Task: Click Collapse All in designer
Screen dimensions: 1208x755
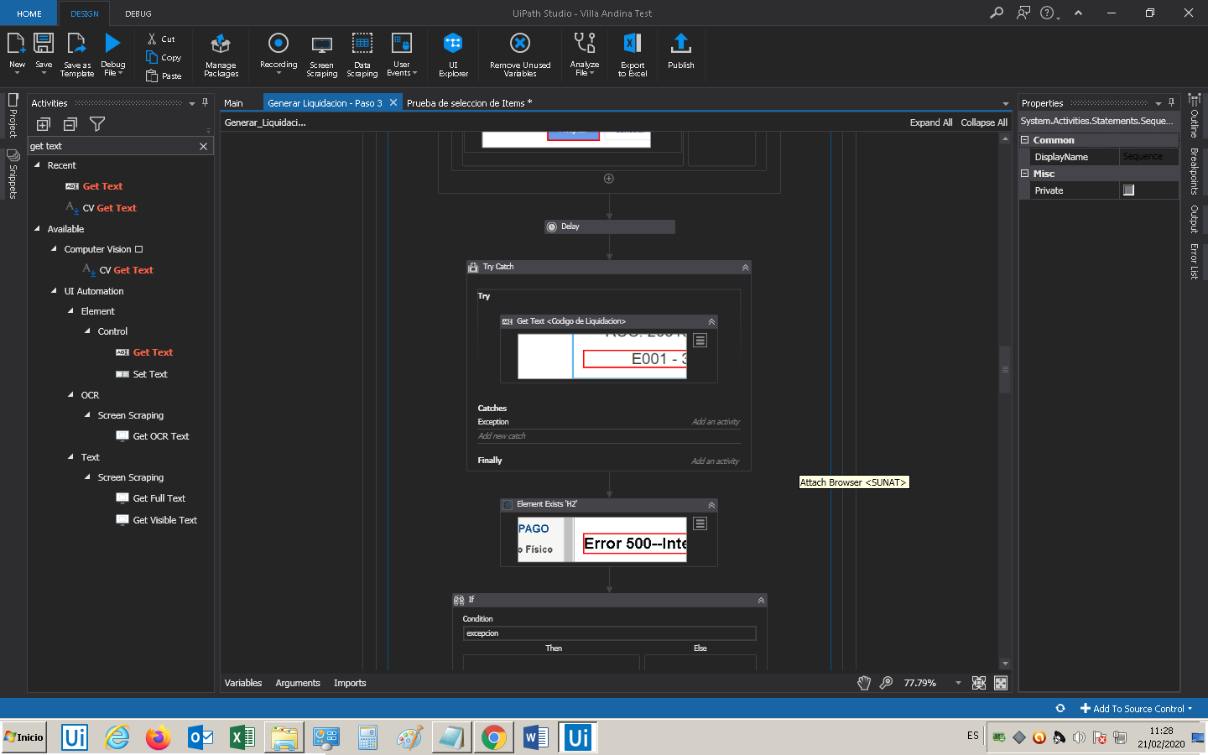Action: tap(984, 122)
